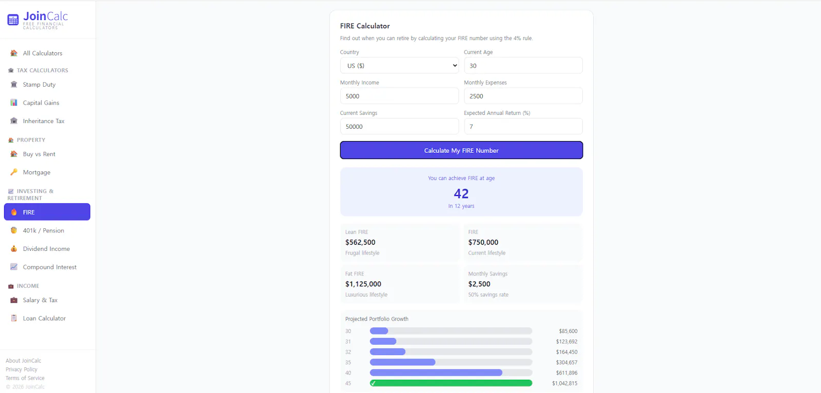Click the $1,042,815 projected value

564,383
